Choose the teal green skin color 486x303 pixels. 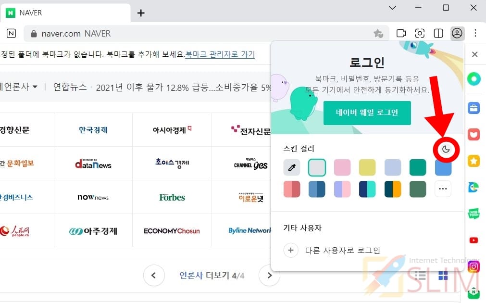[x=418, y=167]
